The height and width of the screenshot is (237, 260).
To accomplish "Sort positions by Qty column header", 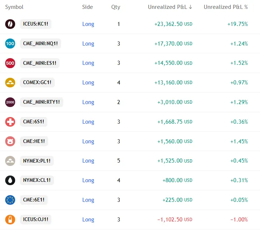I will 115,7.
